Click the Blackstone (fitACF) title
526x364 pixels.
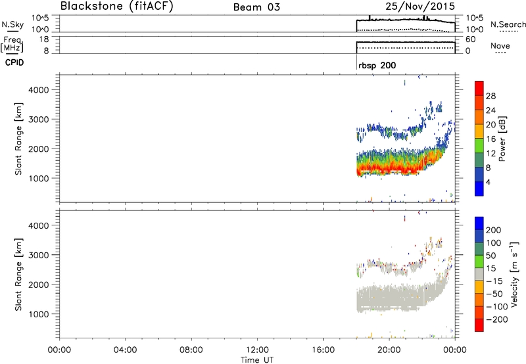point(117,6)
